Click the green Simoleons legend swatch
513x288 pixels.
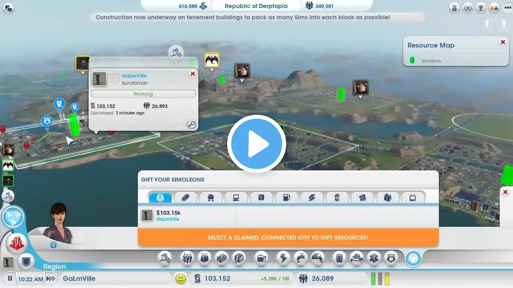[412, 60]
